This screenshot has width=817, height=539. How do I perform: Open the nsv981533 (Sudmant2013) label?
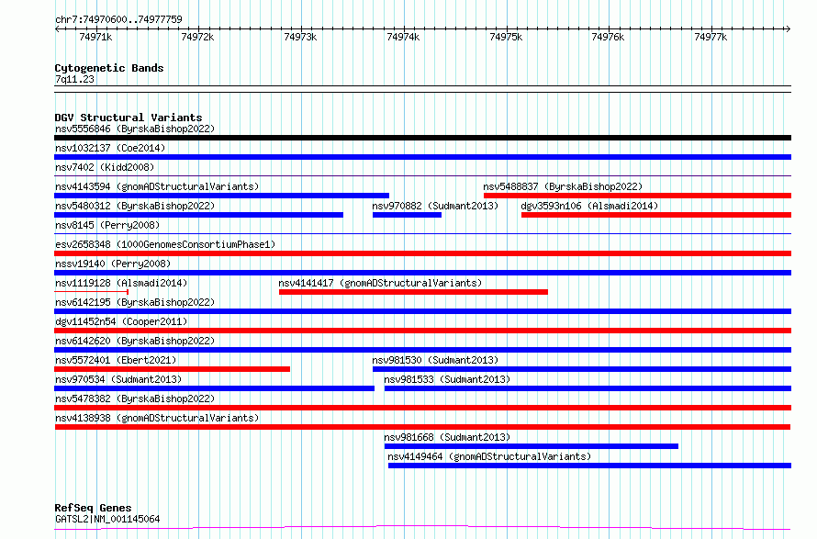click(x=447, y=379)
